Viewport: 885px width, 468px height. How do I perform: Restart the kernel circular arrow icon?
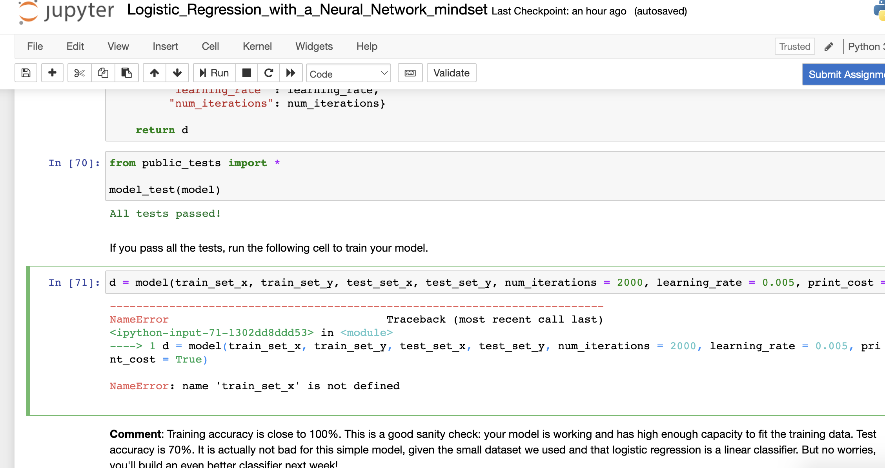[x=269, y=73]
